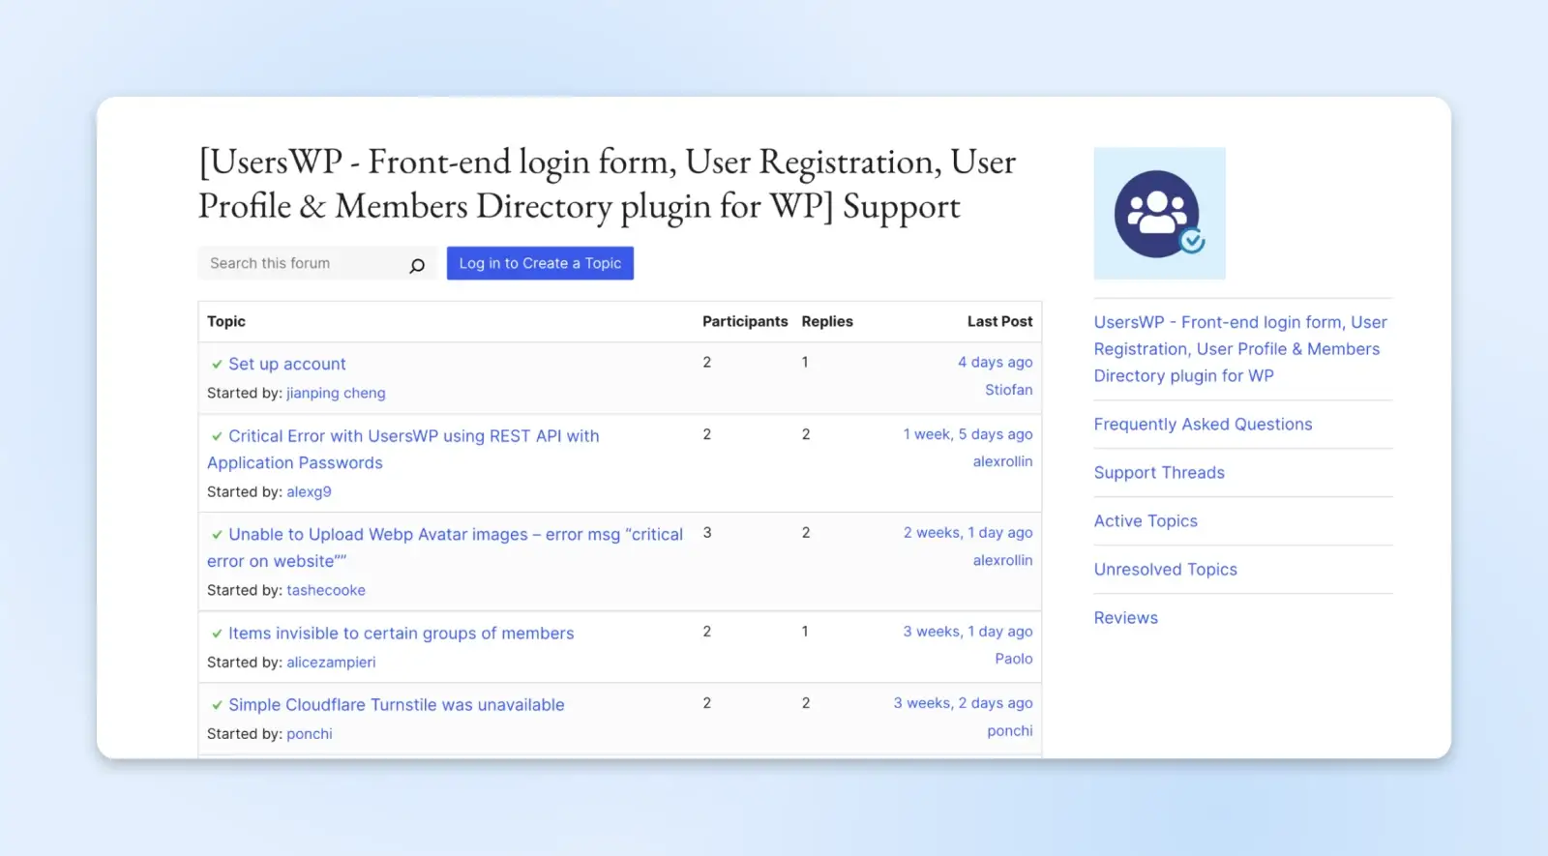Click resolved checkmark beside Simple Cloudflare Turnstile topic

(x=217, y=705)
